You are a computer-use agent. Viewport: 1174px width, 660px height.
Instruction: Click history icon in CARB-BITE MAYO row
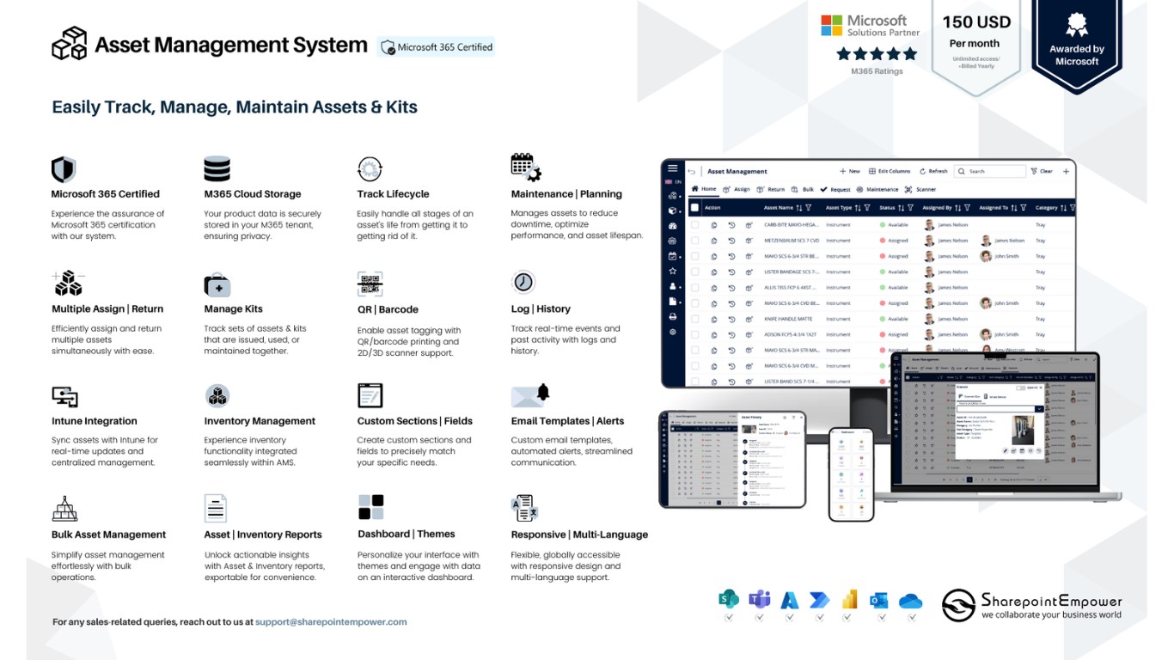click(x=731, y=225)
